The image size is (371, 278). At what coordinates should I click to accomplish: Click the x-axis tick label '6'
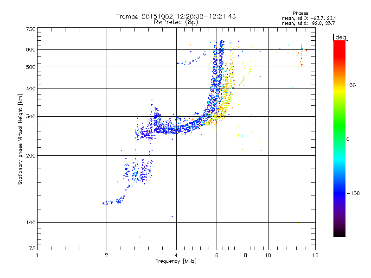[x=217, y=255]
